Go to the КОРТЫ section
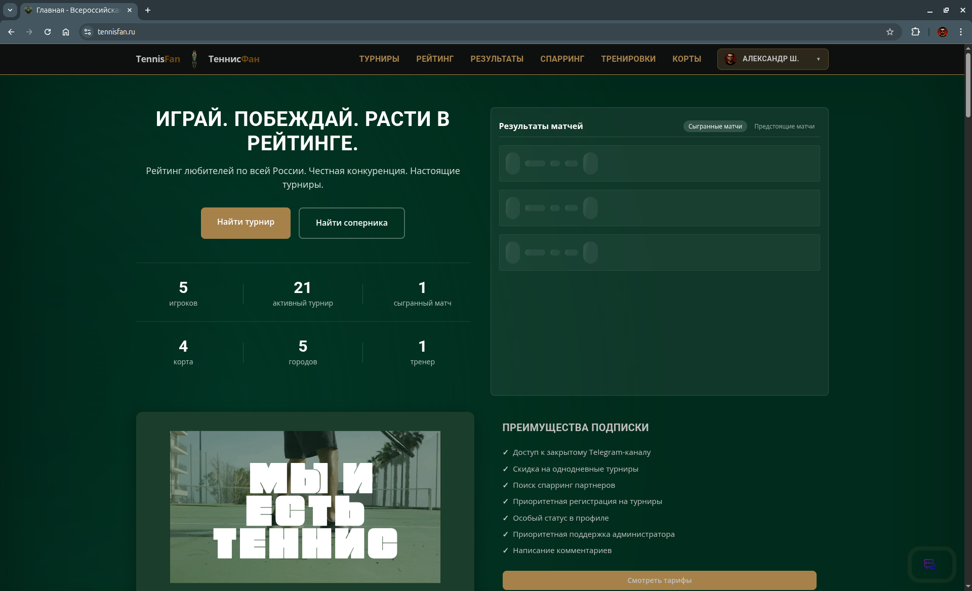This screenshot has width=972, height=591. [x=686, y=59]
